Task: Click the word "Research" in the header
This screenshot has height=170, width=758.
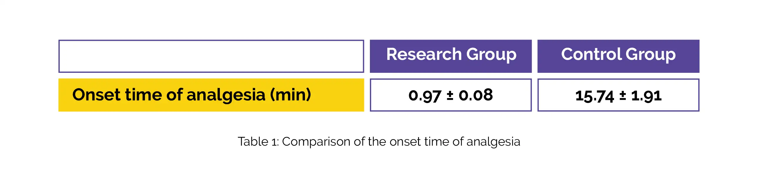Action: pyautogui.click(x=424, y=54)
